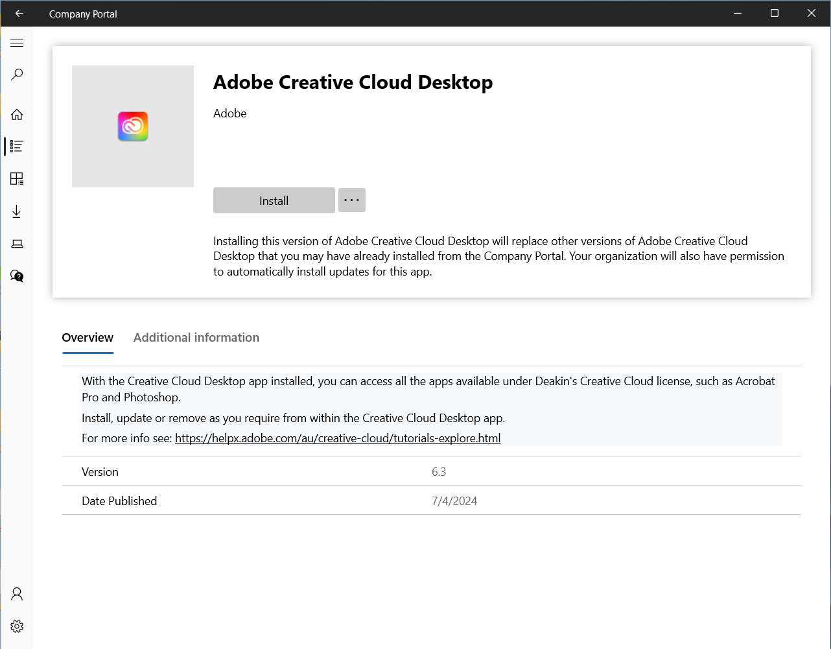Open the hamburger navigation menu
The width and height of the screenshot is (831, 649).
(17, 43)
